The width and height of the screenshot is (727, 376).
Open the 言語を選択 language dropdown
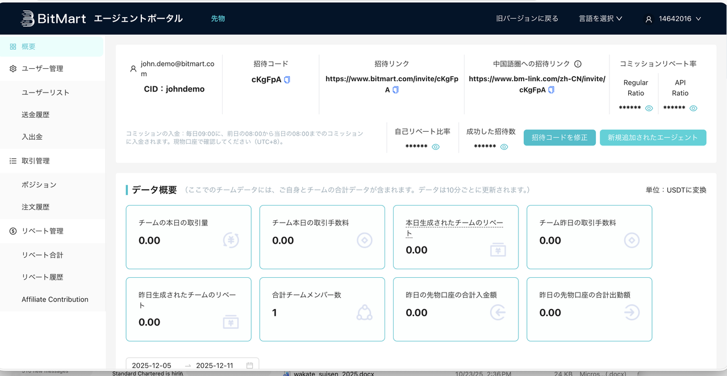600,19
